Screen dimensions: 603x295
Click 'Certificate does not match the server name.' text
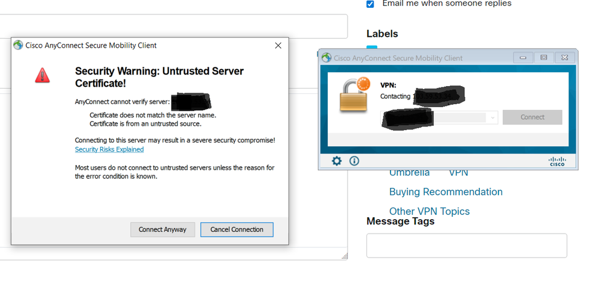coord(153,115)
